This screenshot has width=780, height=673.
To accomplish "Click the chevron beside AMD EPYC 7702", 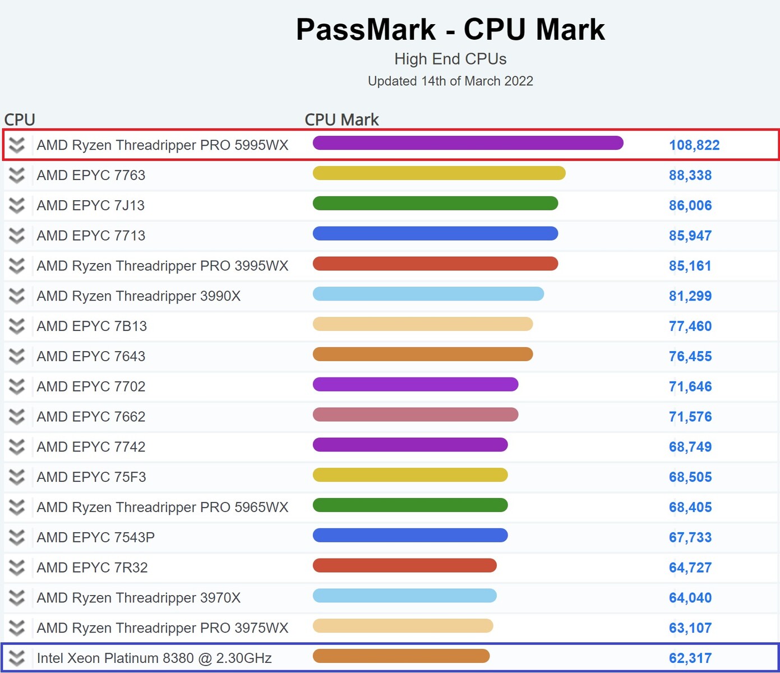I will pyautogui.click(x=17, y=386).
